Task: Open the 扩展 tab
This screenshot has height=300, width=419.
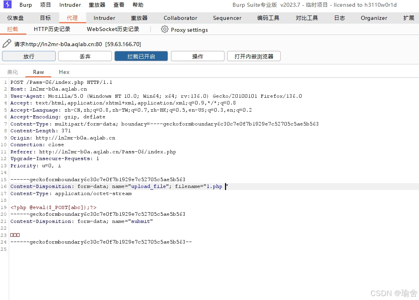Action: click(409, 18)
